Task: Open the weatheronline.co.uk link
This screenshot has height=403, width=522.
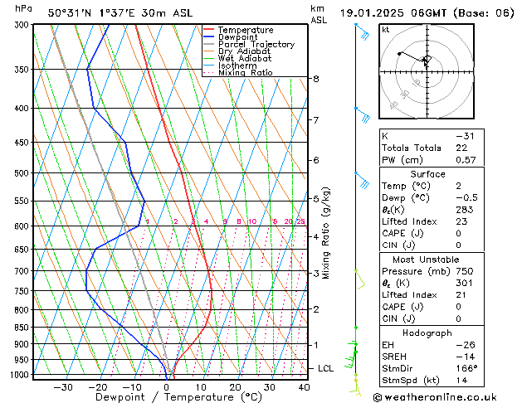Action: pyautogui.click(x=447, y=396)
